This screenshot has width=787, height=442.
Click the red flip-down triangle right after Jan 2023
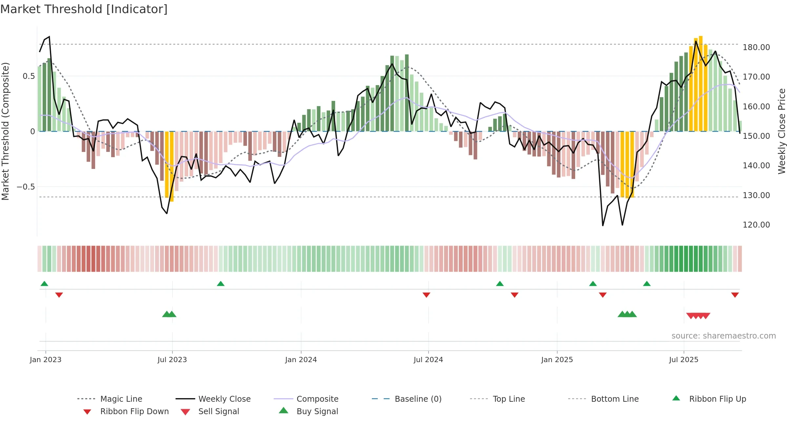click(59, 295)
